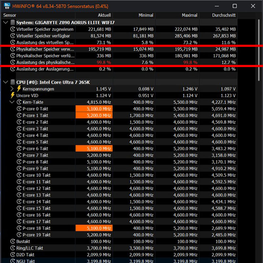263x263 pixels.
Task: Click the 171,068 MB average value
Action: 224,56
